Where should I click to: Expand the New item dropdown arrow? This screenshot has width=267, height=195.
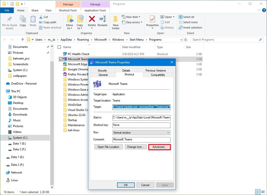click(x=139, y=16)
